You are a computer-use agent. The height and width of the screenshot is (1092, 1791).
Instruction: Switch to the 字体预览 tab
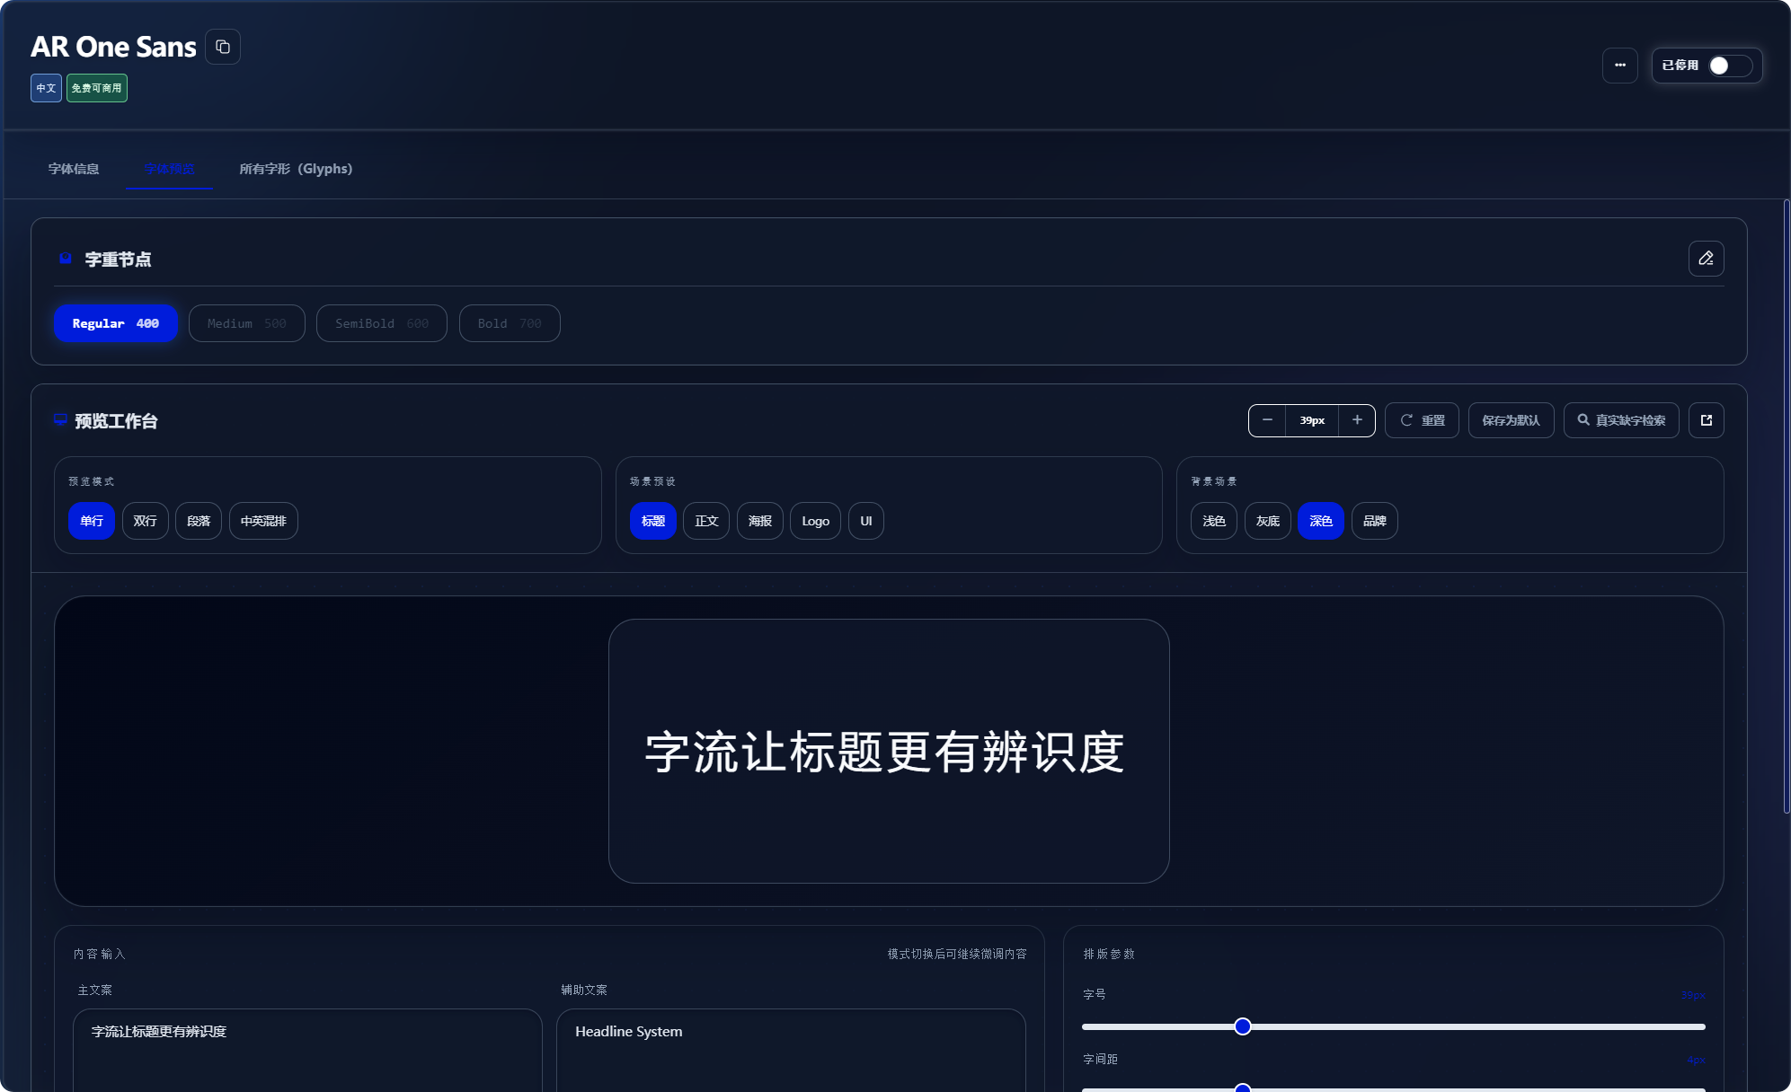[x=169, y=169]
